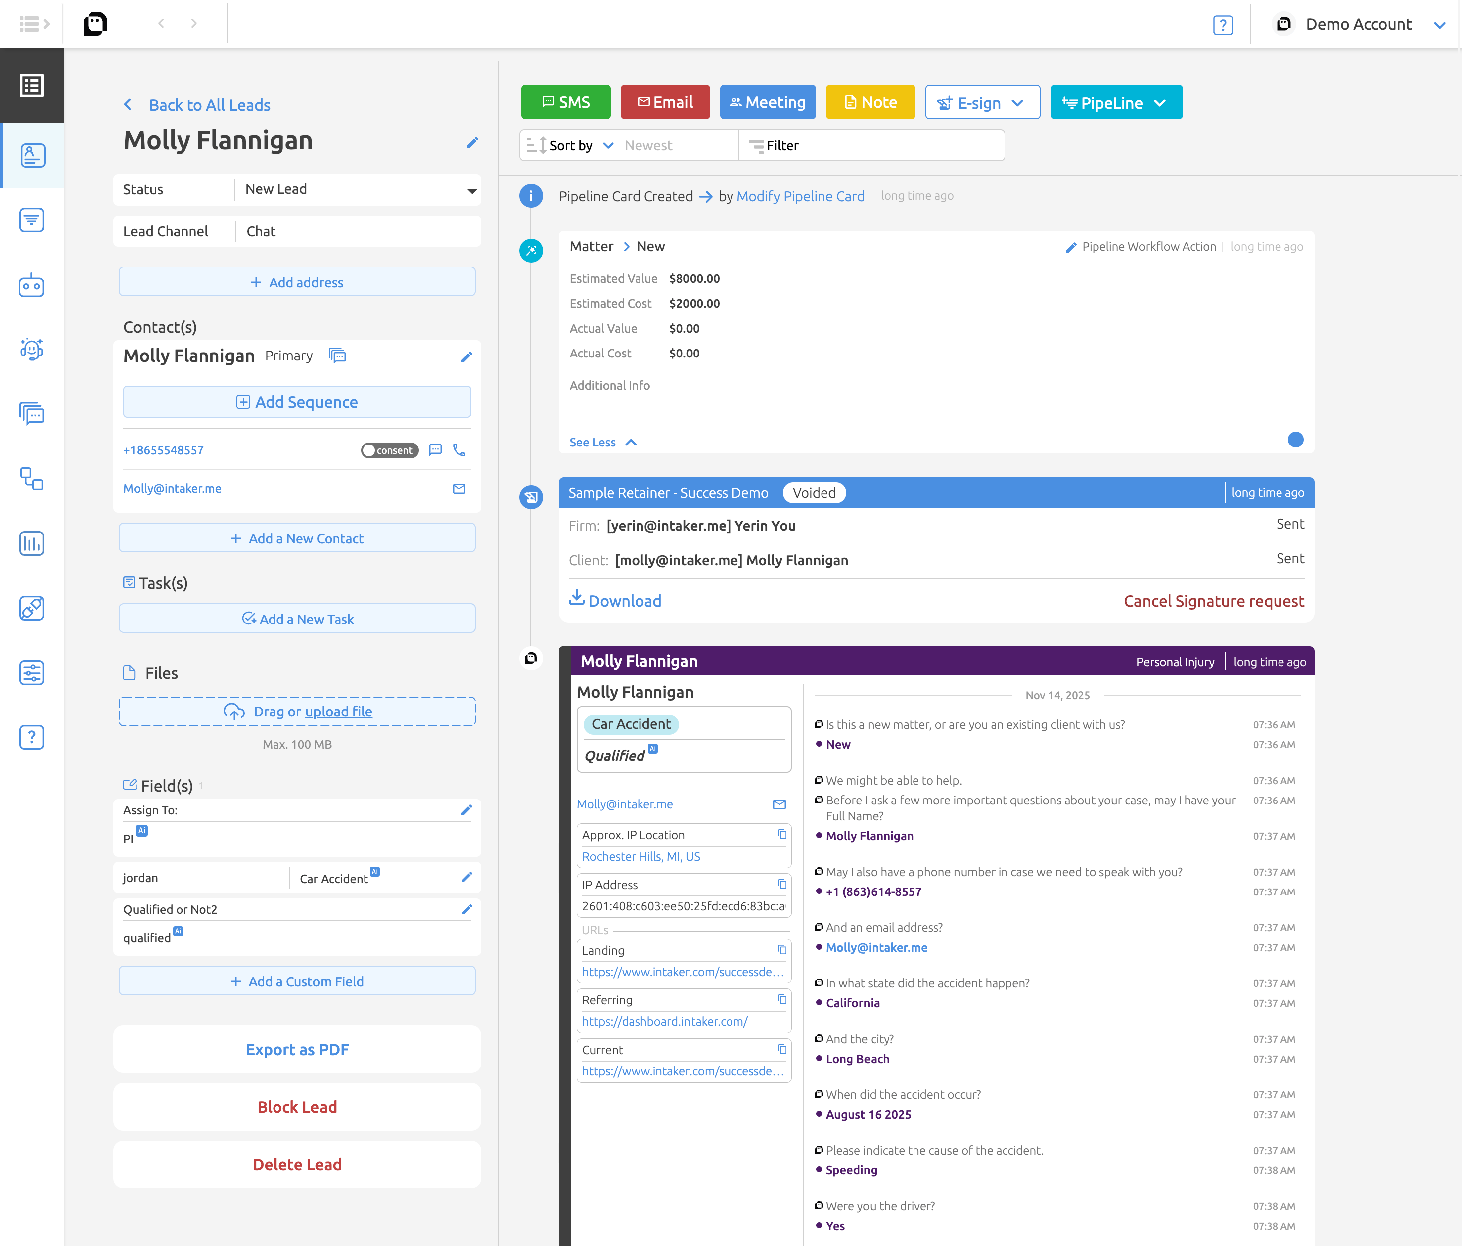Click the blue circle on Matter card
The height and width of the screenshot is (1246, 1462).
point(1295,440)
